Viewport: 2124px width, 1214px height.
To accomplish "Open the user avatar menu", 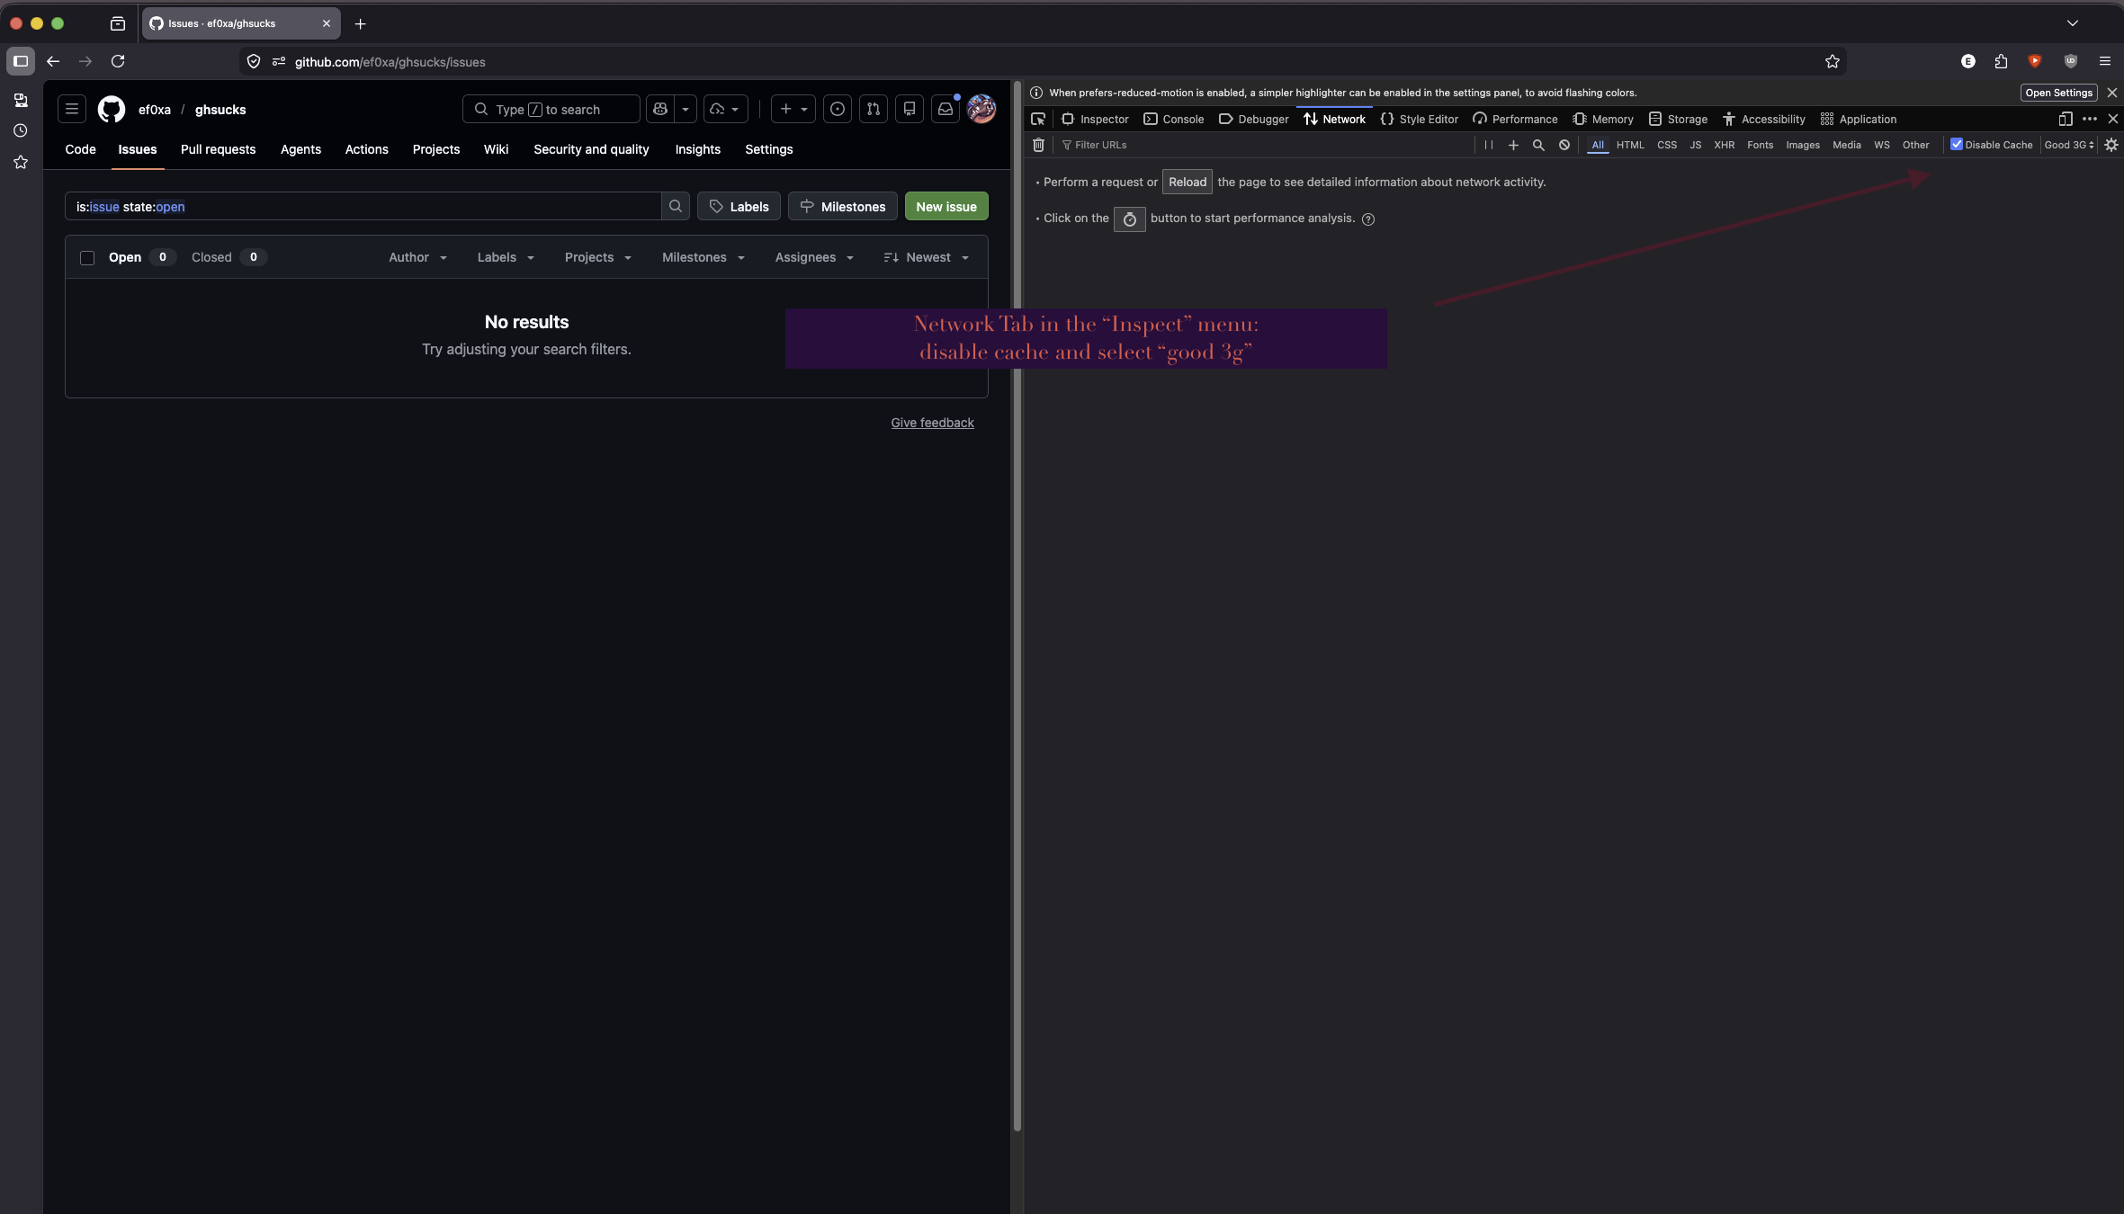I will point(981,109).
